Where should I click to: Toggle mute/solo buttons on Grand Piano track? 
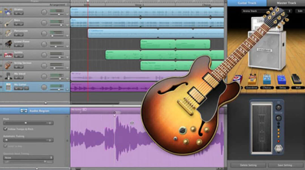click(19, 46)
